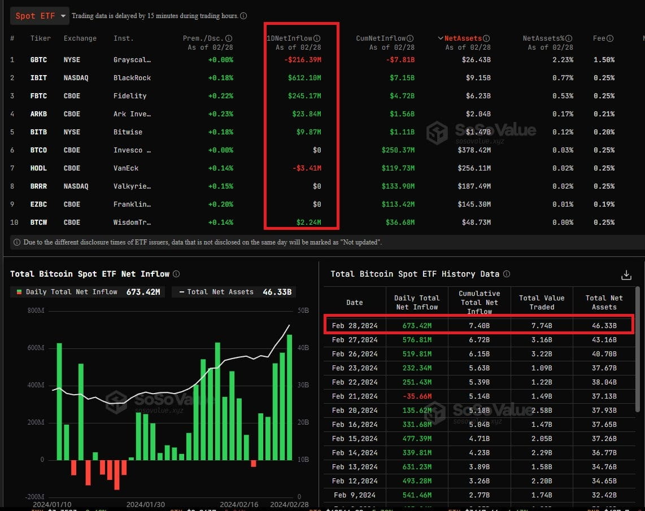645x511 pixels.
Task: Click the info icon next to Prem./Dsc. header
Action: 229,38
